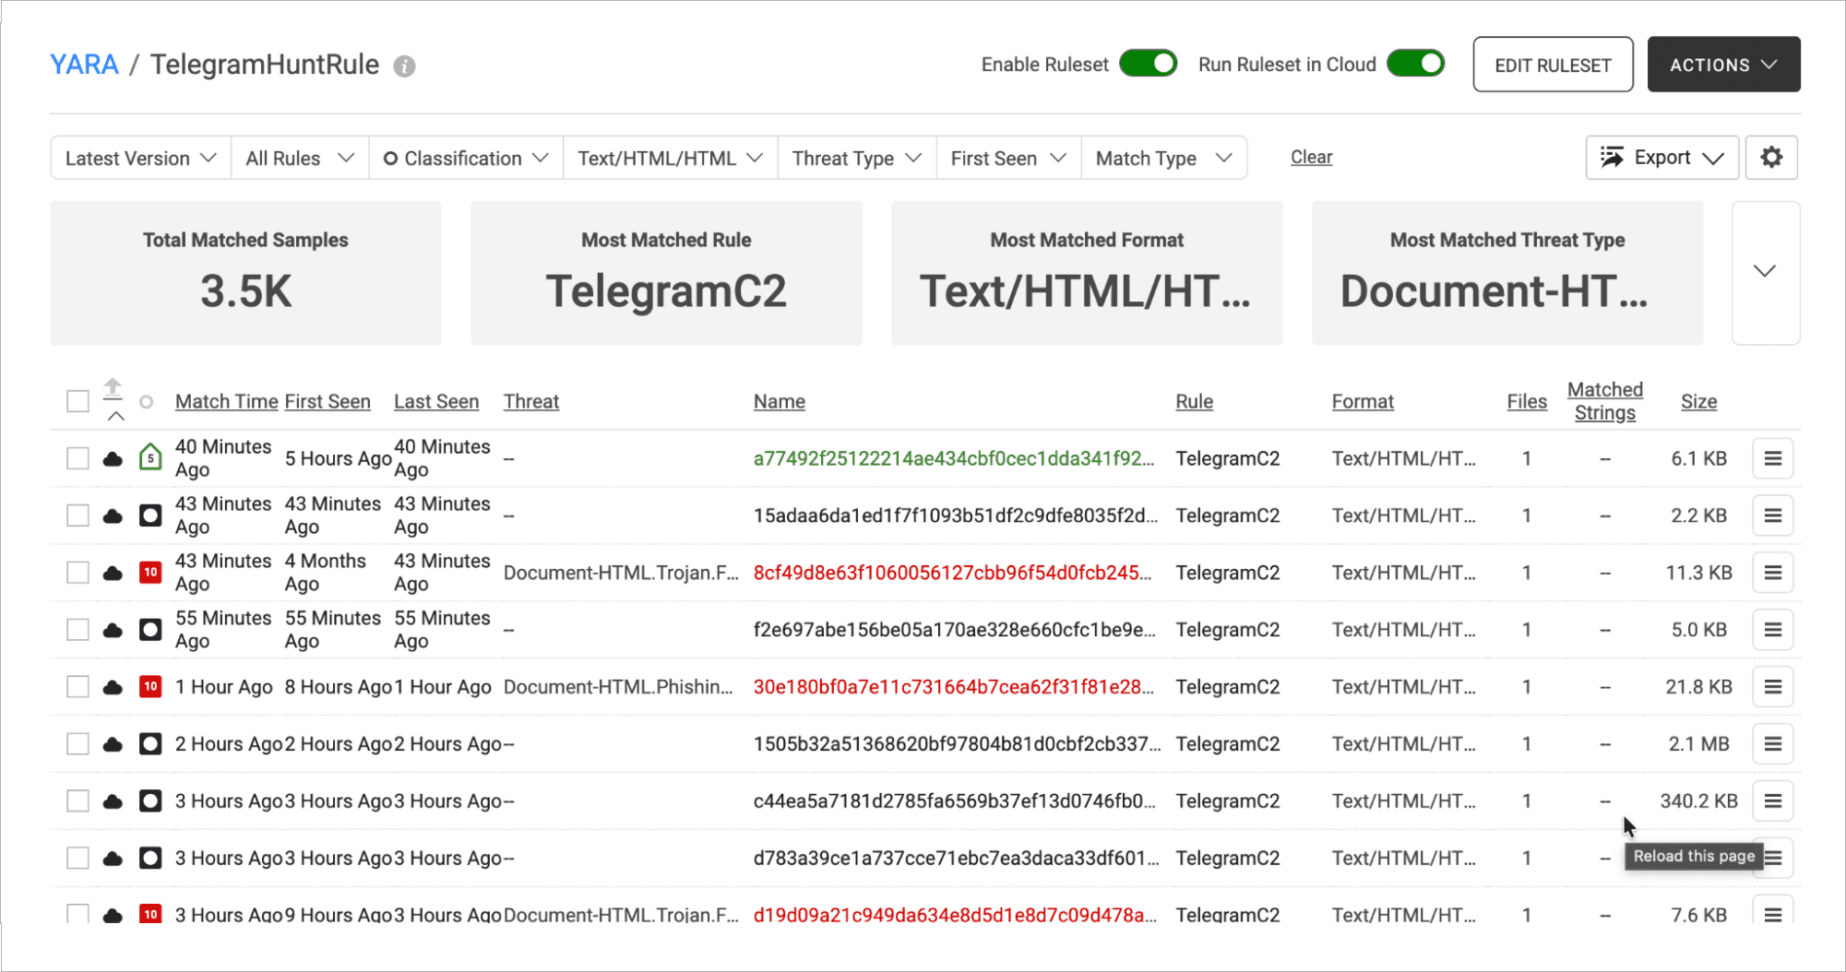Open sample a77492f25122214ae434cbf0cec1dda341f92
The image size is (1846, 972).
tap(953, 458)
